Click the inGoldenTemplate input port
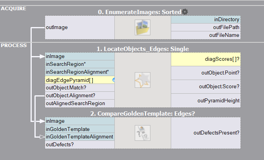Screen dimensions: 264x160 coord(80,129)
